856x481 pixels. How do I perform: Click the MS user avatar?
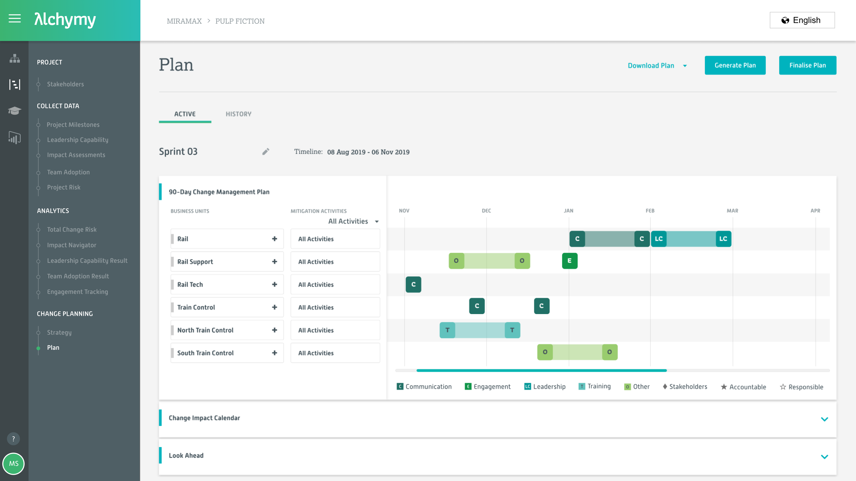[x=14, y=464]
